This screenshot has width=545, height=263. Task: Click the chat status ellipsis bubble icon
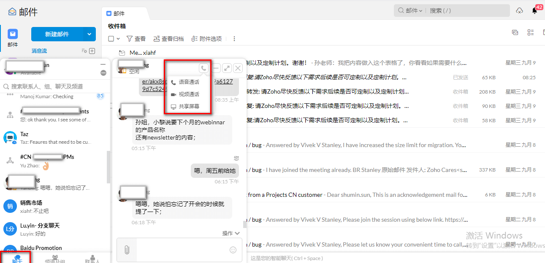point(103,73)
